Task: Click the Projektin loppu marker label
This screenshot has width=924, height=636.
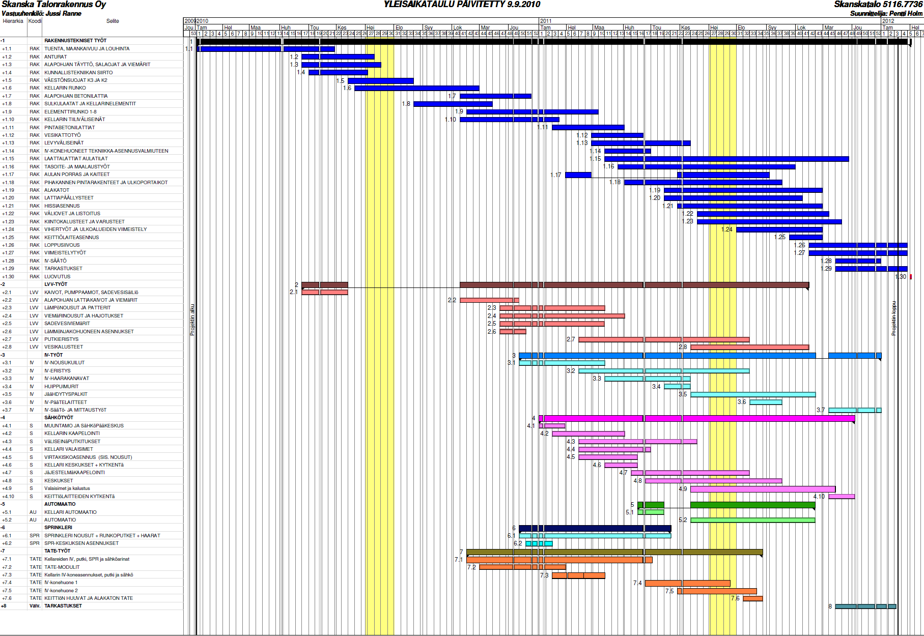Action: pyautogui.click(x=893, y=319)
